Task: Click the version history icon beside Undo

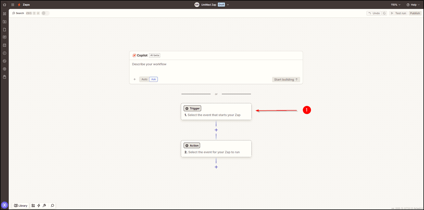Action: pyautogui.click(x=385, y=13)
